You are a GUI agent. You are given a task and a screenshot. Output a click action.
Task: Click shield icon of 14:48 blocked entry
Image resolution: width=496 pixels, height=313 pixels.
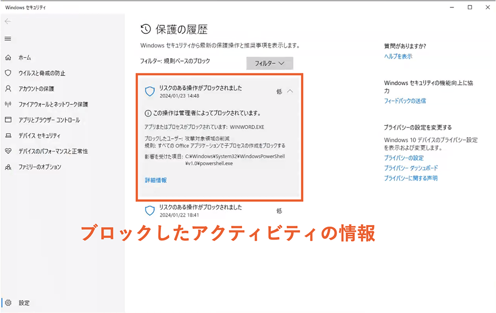[150, 91]
